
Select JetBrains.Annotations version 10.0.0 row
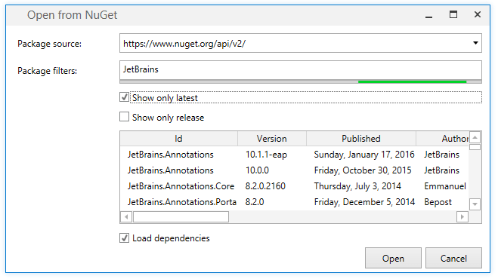[295, 170]
